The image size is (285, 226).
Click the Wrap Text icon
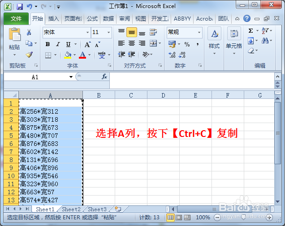pos(153,32)
